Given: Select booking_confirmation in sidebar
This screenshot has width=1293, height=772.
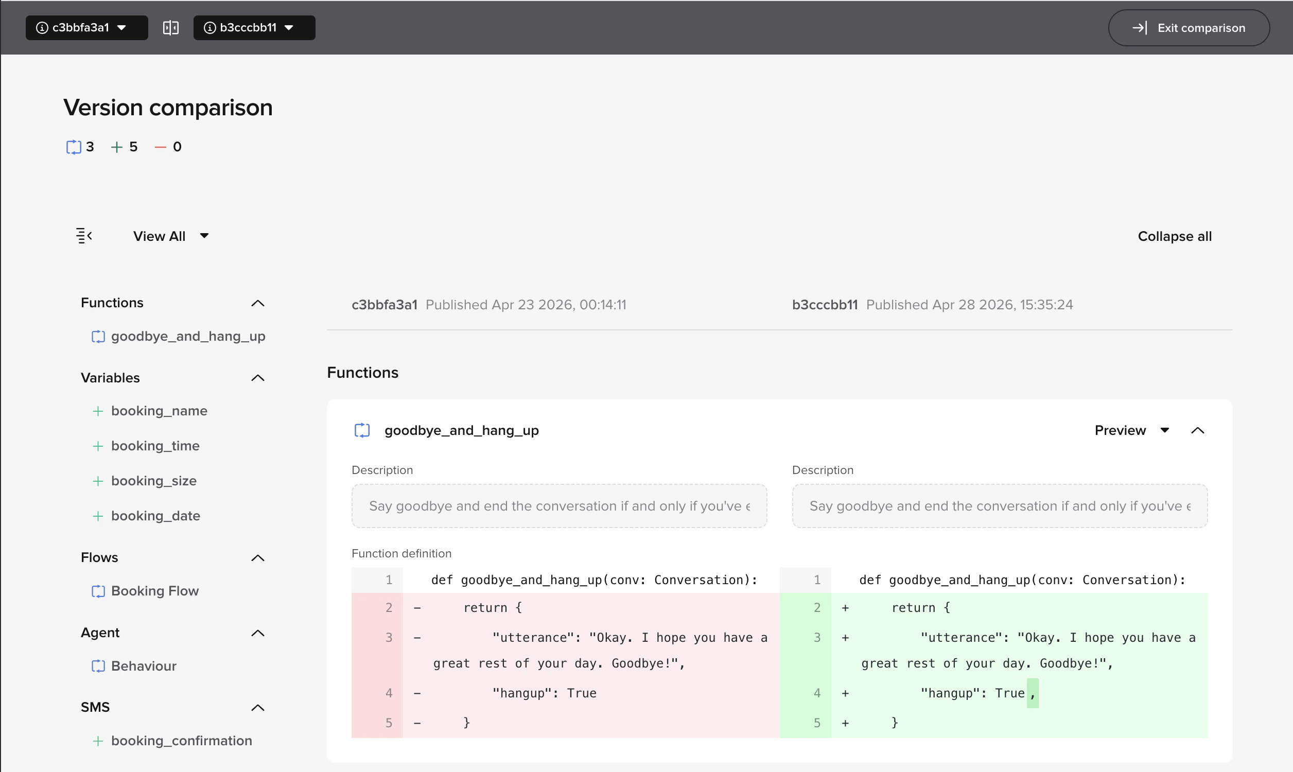Looking at the screenshot, I should pyautogui.click(x=182, y=741).
